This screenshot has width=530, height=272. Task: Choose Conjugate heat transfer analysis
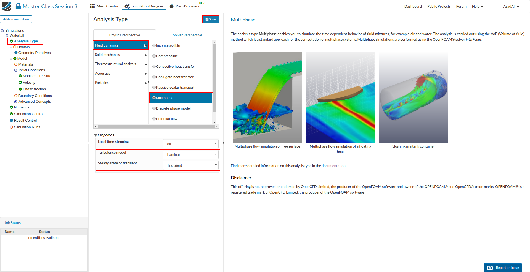click(x=154, y=77)
